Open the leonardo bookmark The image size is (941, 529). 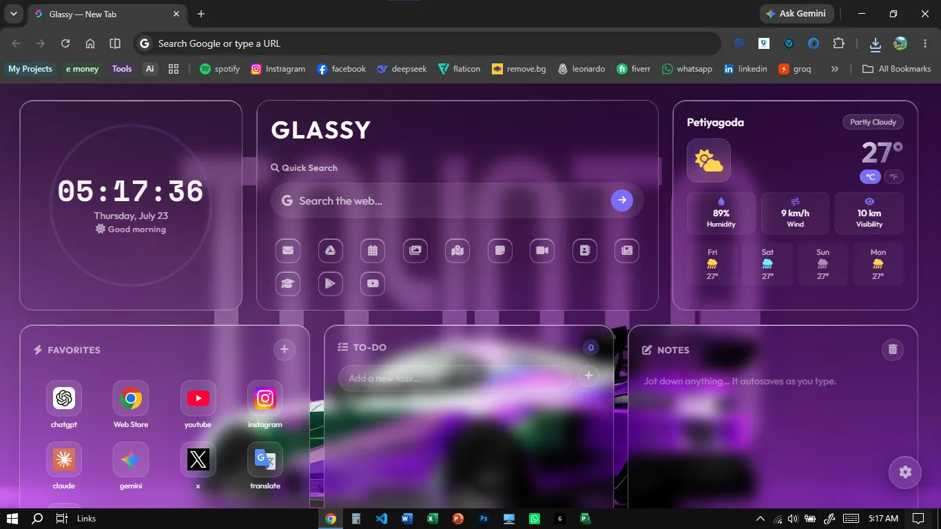pos(581,69)
